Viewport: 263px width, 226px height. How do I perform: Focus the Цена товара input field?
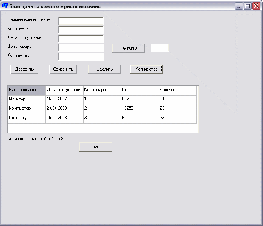[81, 48]
